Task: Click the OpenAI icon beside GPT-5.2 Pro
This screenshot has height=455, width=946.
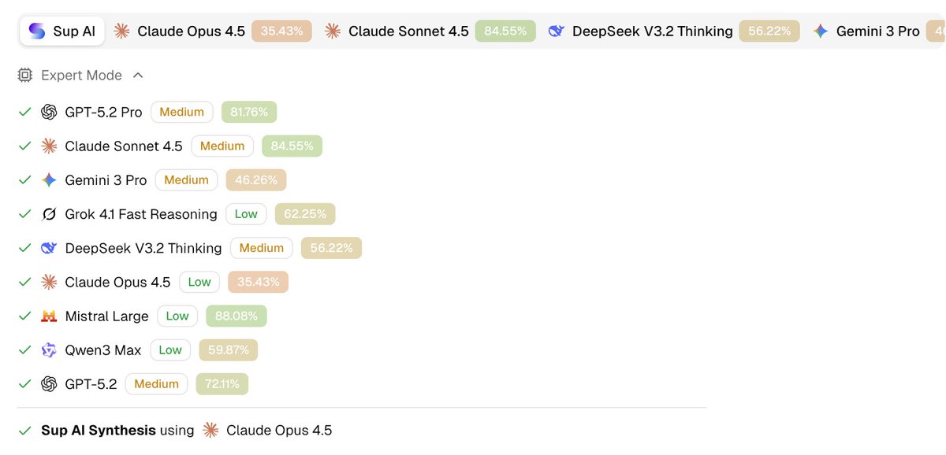Action: click(x=49, y=112)
